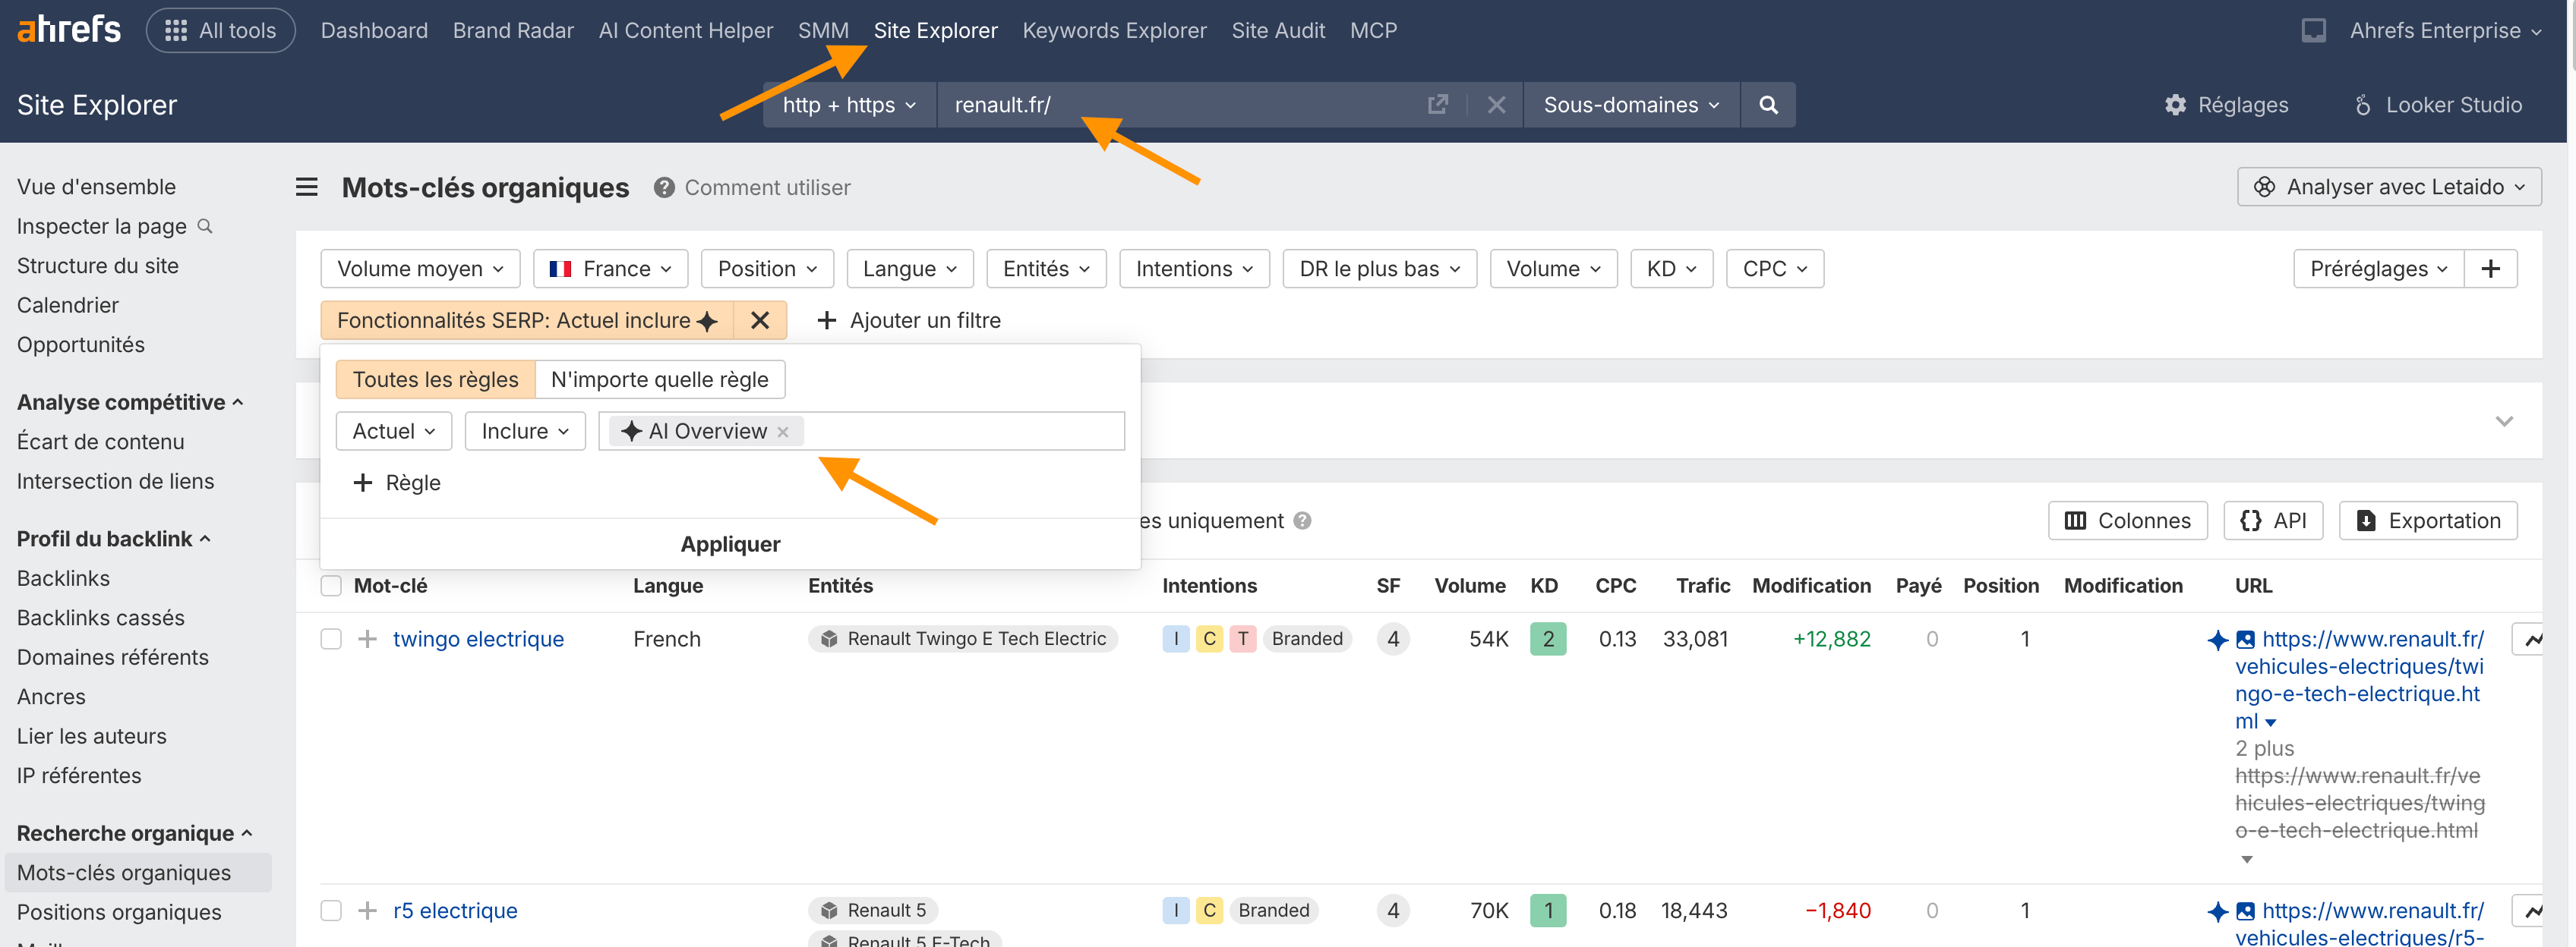The image size is (2576, 947).
Task: Open the Keywords Explorer tab
Action: tap(1114, 31)
